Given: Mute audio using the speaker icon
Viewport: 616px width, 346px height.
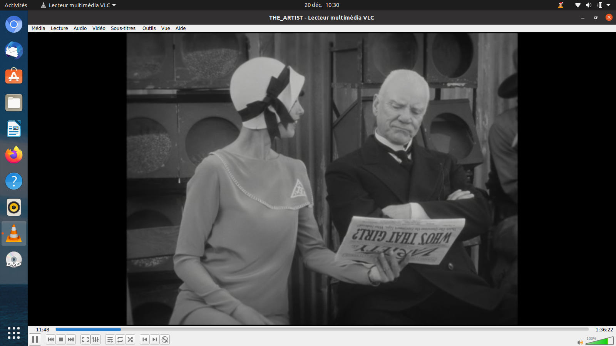Looking at the screenshot, I should pyautogui.click(x=580, y=342).
